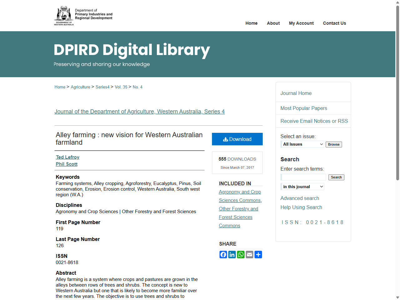Open Advanced search link
Screen dimensions: 400x300
(300, 198)
